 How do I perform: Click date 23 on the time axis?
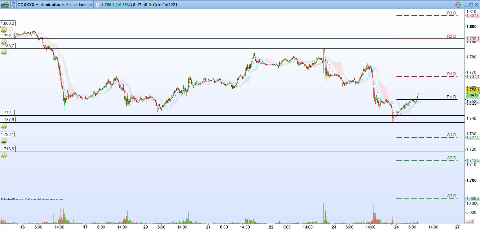[334, 227]
